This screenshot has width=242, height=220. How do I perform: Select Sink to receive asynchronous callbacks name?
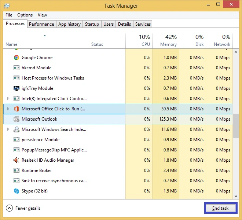[54, 181]
